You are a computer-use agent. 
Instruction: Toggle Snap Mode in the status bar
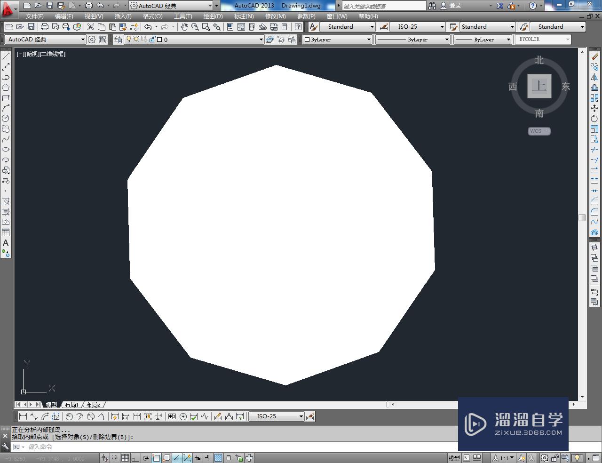tap(115, 458)
